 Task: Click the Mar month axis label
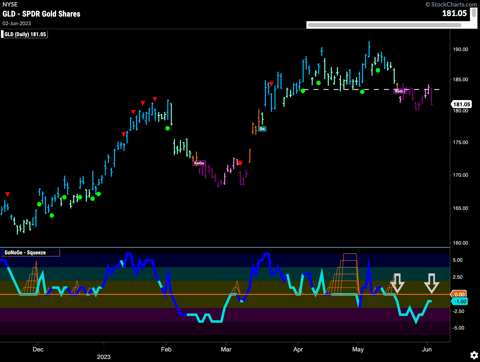[226, 349]
